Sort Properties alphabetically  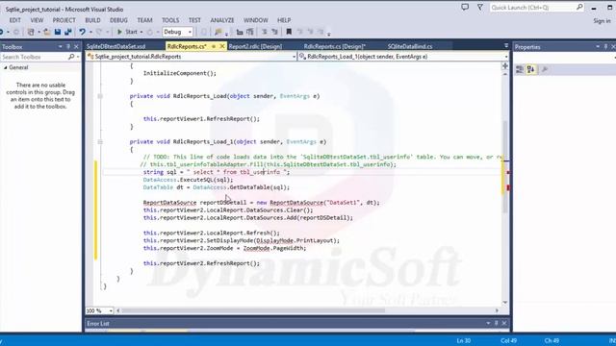point(530,69)
